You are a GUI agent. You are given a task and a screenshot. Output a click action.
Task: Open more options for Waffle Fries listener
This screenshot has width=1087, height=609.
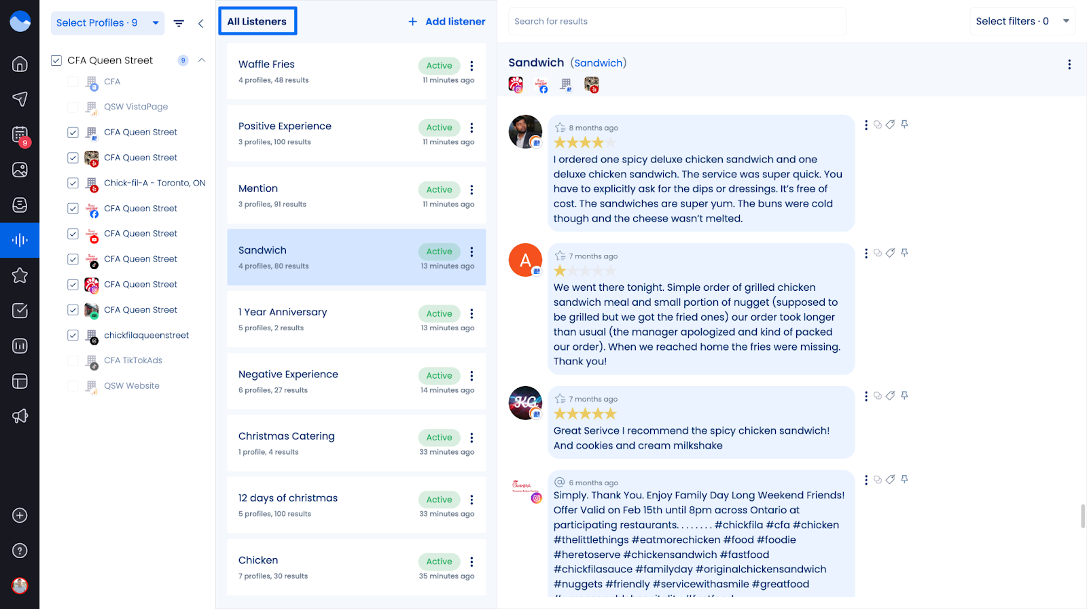click(471, 66)
